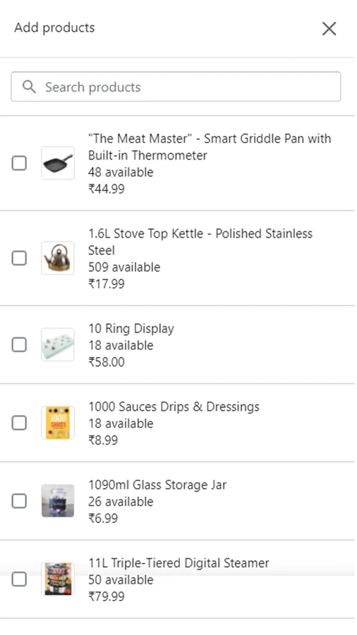
Task: Open the digital steamer thumbnail image
Action: coord(58,579)
